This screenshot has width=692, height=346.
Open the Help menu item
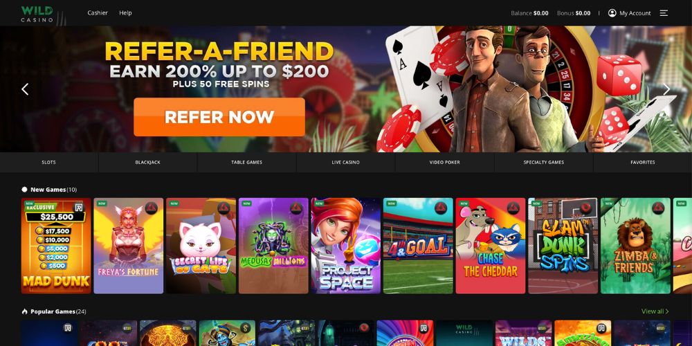point(125,12)
